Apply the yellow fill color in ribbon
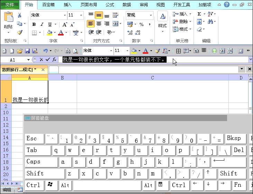The width and height of the screenshot is (253, 194). point(49,33)
